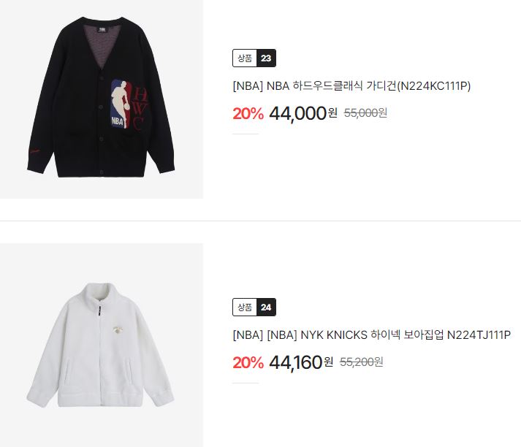
Task: Click the neck label tag inside the cardigan
Action: (x=102, y=29)
